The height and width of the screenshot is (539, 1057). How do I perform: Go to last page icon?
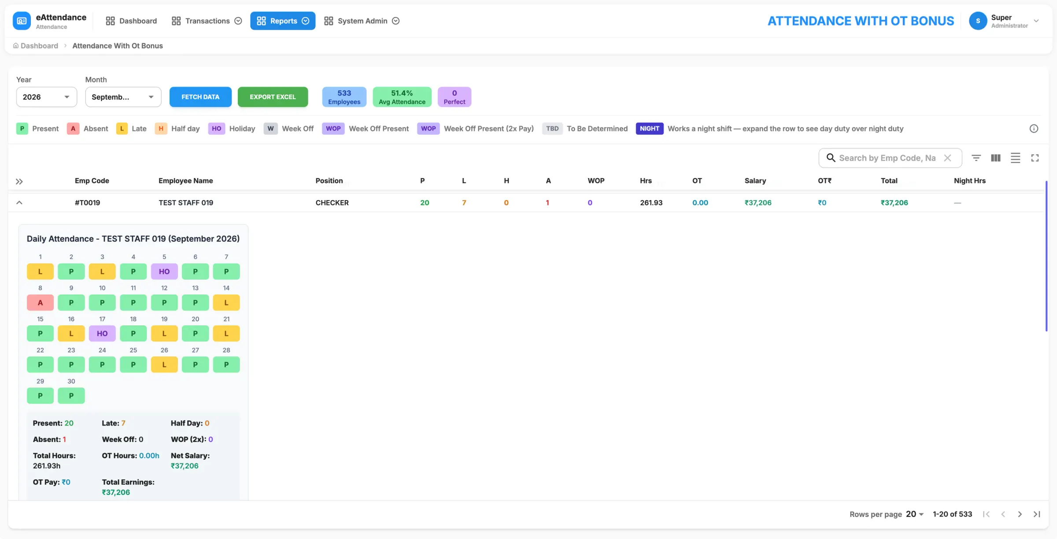1037,514
